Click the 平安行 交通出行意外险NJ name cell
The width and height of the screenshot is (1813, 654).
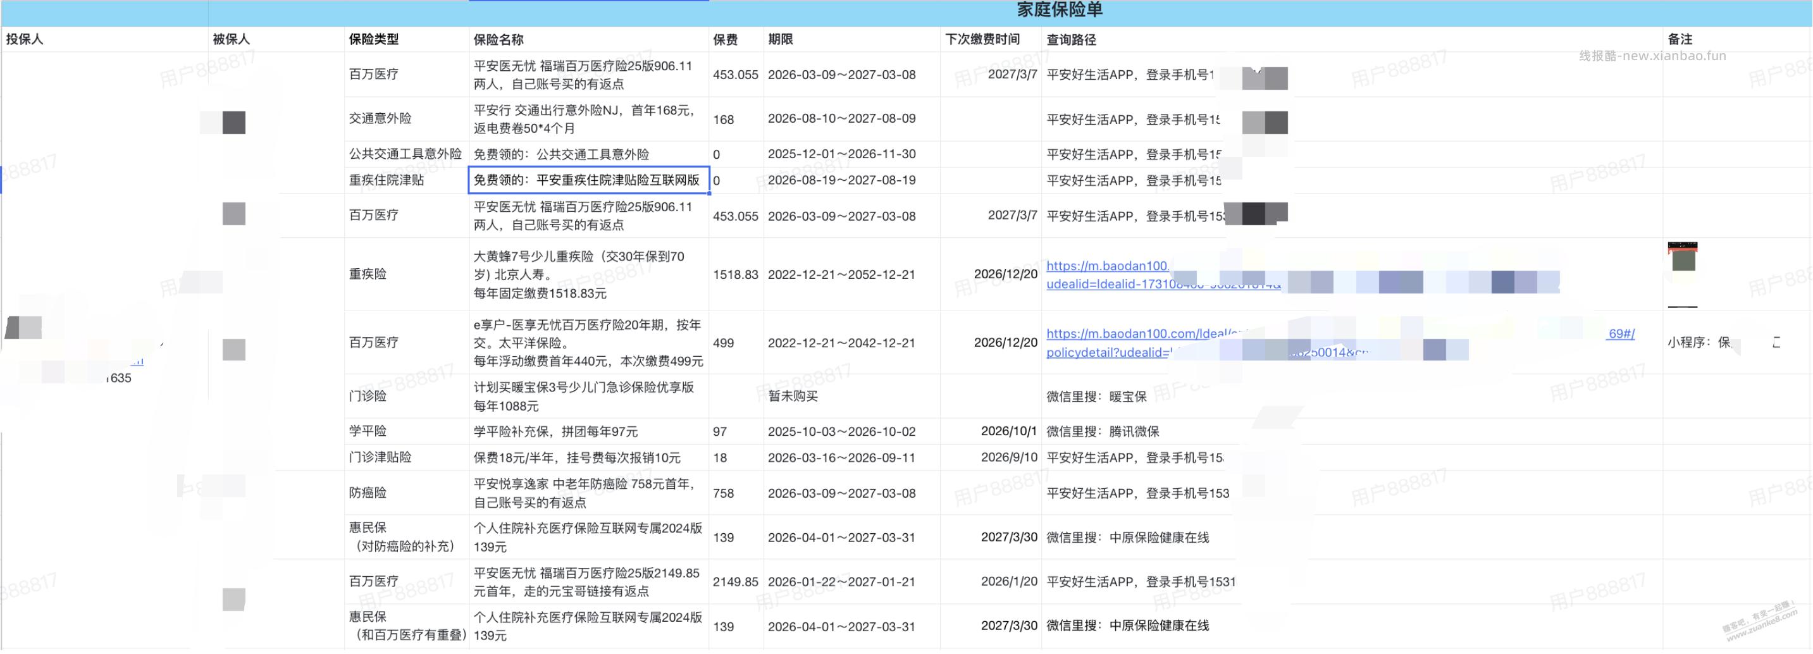click(588, 119)
